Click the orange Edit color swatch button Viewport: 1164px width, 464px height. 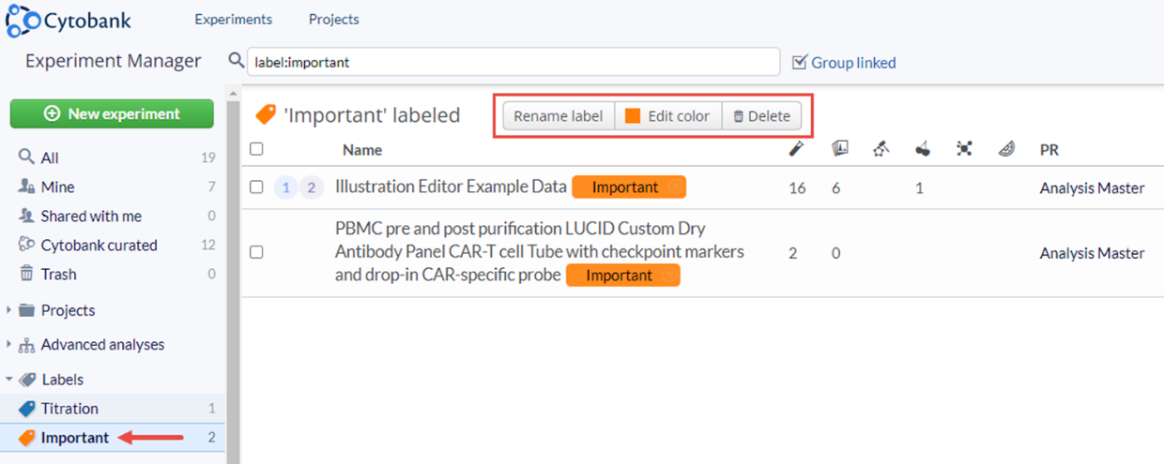pyautogui.click(x=667, y=116)
